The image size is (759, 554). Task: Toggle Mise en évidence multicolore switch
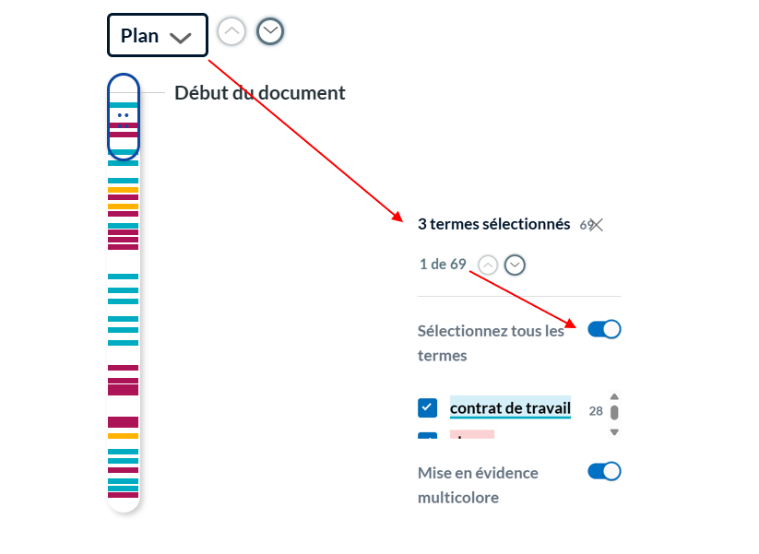click(604, 471)
